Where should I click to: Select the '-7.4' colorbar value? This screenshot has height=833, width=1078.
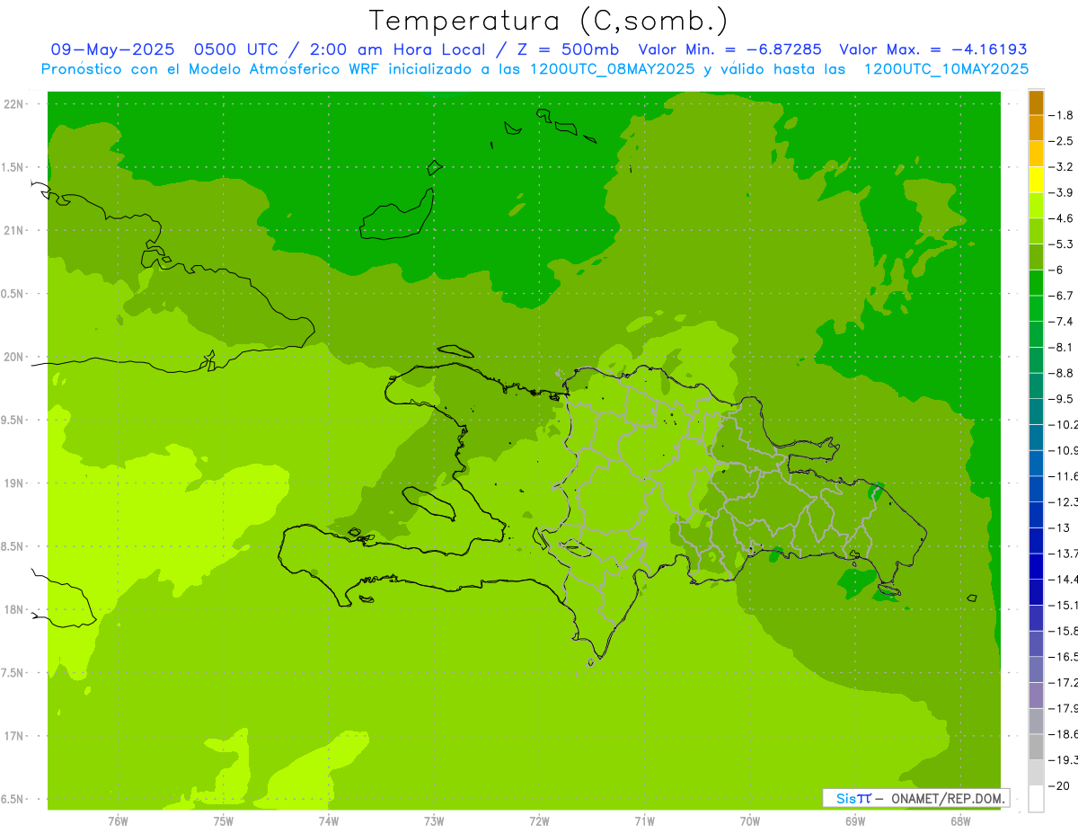pos(1063,322)
